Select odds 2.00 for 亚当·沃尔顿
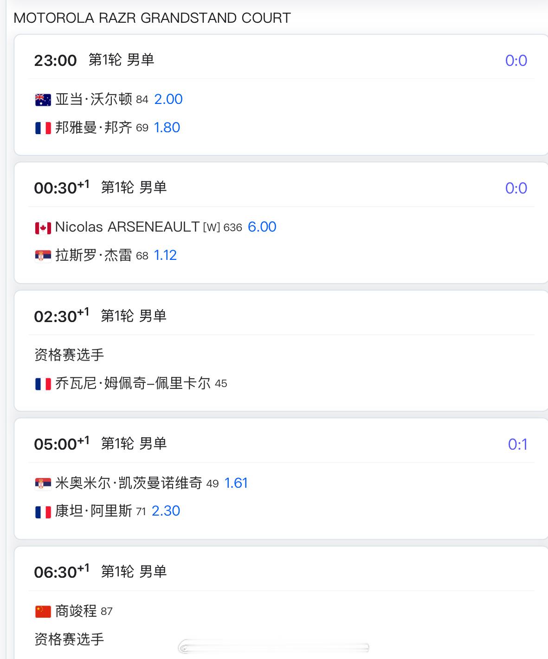The height and width of the screenshot is (659, 548). tap(168, 99)
